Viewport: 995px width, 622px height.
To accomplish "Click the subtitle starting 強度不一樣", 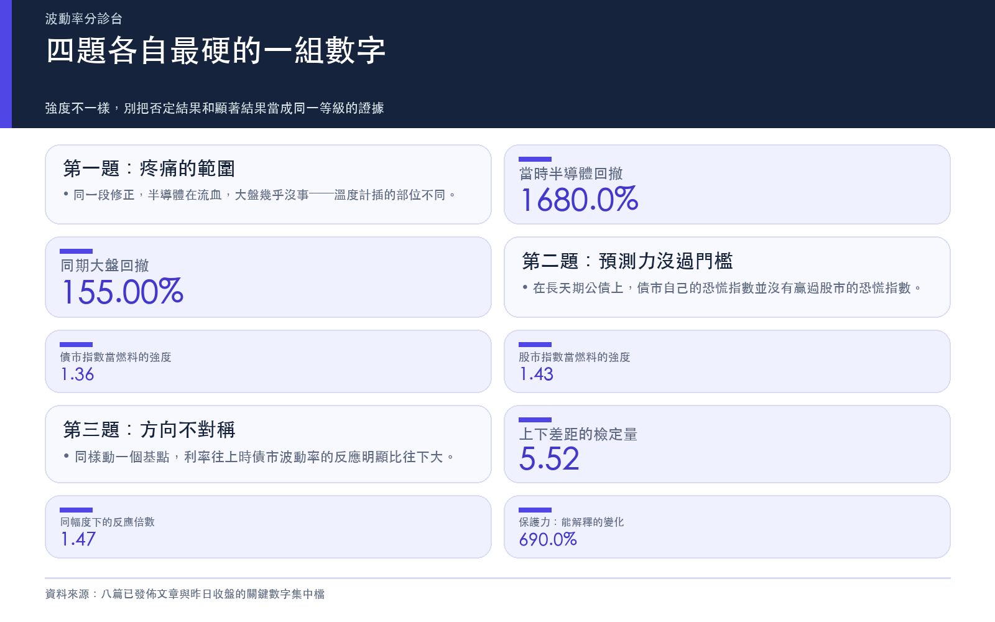I will tap(215, 108).
